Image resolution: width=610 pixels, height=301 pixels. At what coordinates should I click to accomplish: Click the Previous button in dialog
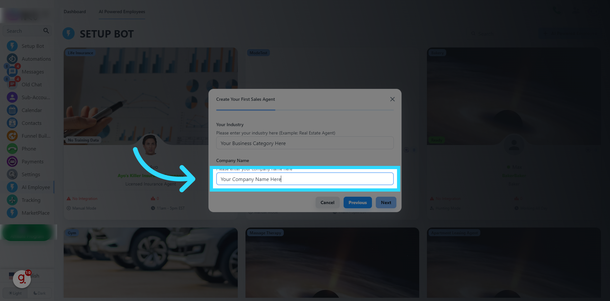pos(358,202)
